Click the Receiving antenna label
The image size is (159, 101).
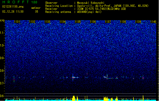pyautogui.click(x=58, y=12)
